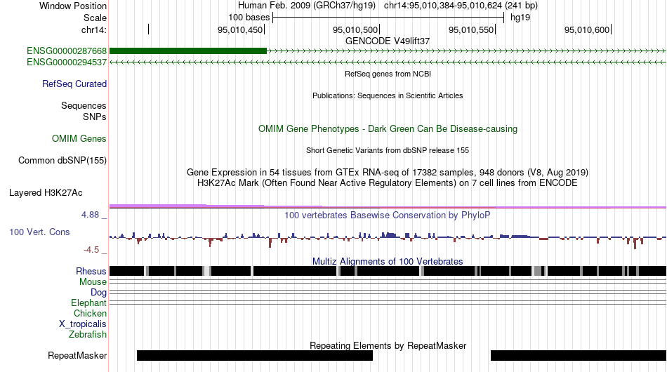Image resolution: width=667 pixels, height=372 pixels.
Task: Click the Rhesus alignment black bar
Action: coord(388,271)
